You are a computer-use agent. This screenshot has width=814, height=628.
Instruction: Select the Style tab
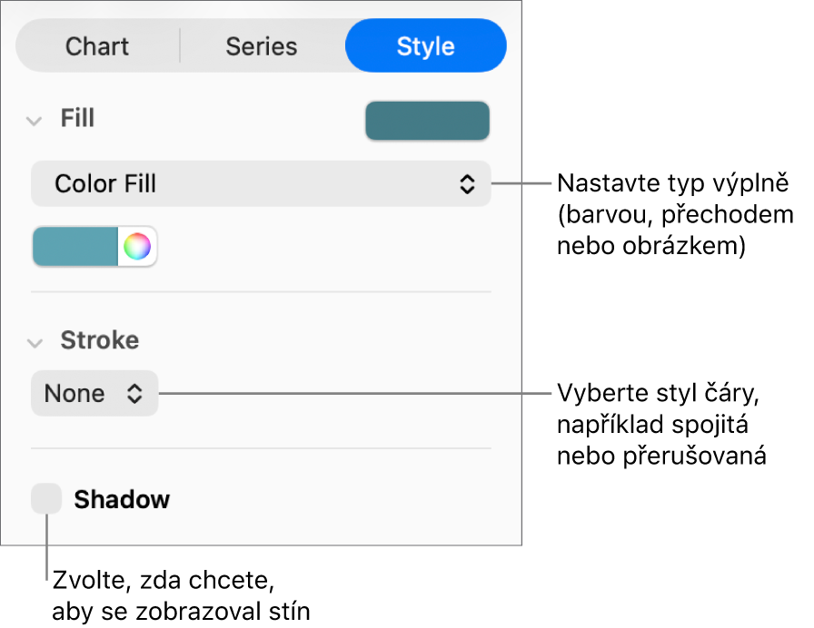(425, 45)
